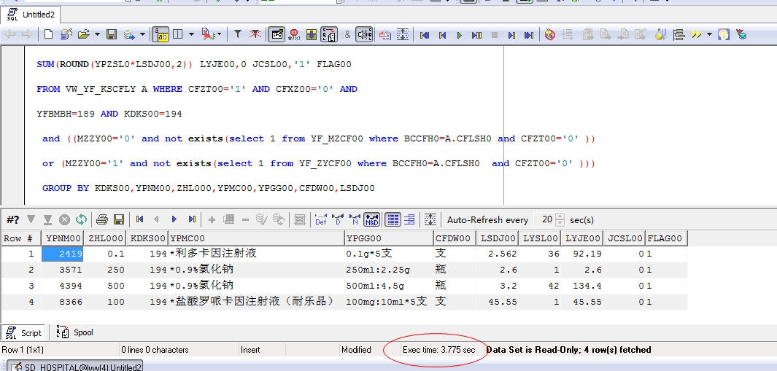Click the single record view icon
The image size is (777, 371).
click(410, 219)
